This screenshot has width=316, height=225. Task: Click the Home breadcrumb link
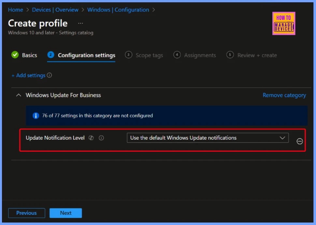[16, 10]
